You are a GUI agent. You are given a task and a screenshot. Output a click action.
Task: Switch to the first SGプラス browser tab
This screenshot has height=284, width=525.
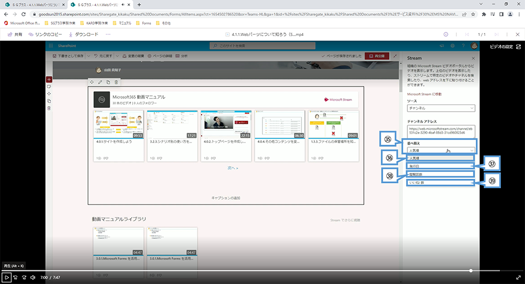click(35, 5)
